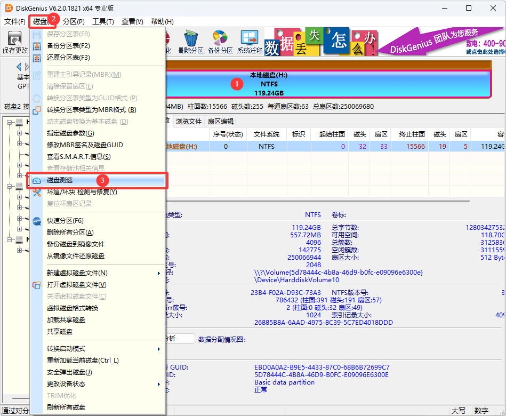506x416 pixels.
Task: Click the NTFS cell in partition row
Action: [x=267, y=147]
